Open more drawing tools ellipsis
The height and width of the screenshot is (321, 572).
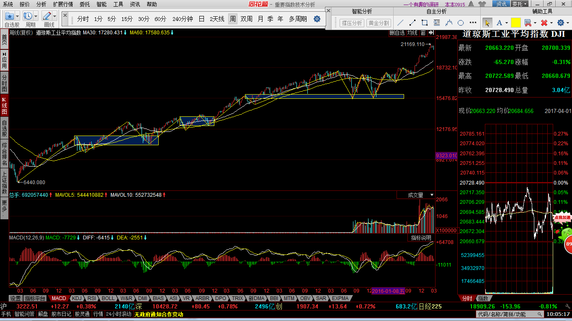(472, 23)
